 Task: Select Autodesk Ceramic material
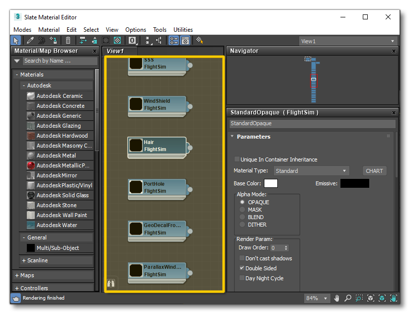click(x=59, y=96)
